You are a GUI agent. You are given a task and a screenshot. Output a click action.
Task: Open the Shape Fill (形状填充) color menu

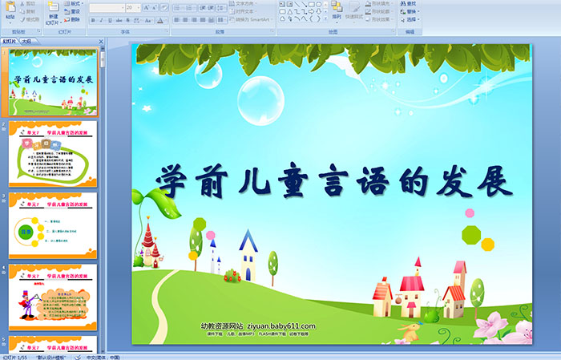point(380,3)
